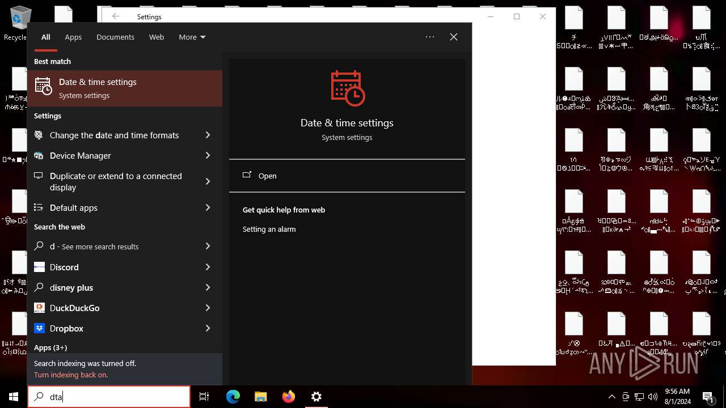Click the Device Manager result icon

click(x=39, y=155)
